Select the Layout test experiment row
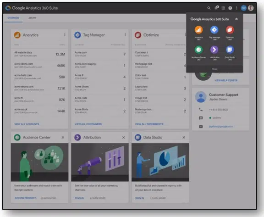The height and width of the screenshot is (217, 264). (160, 88)
